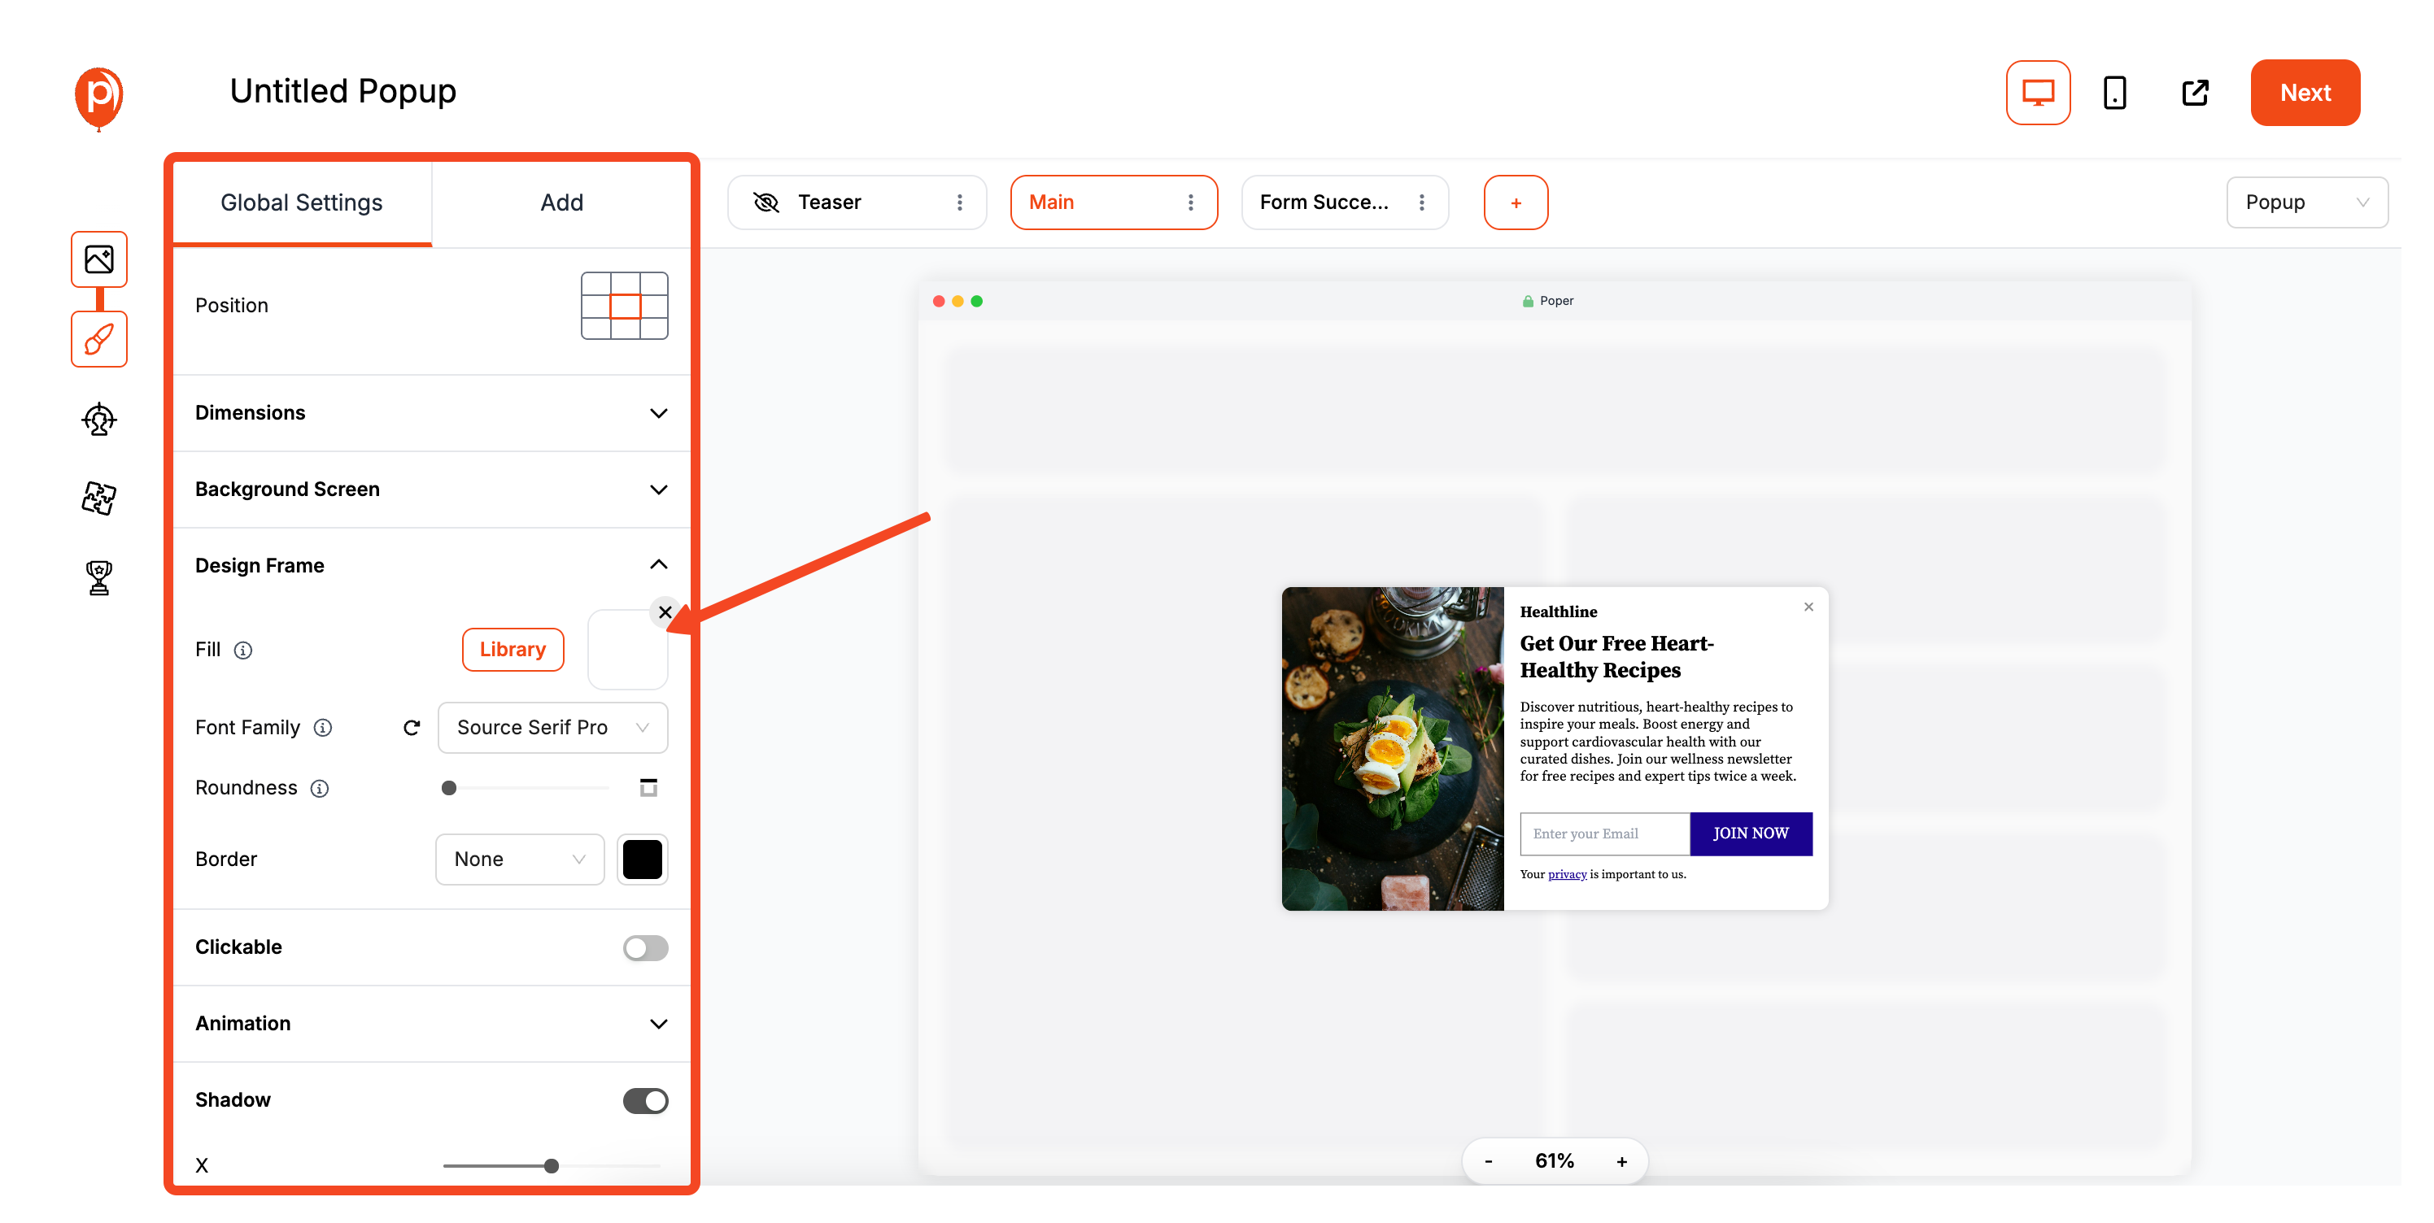Screen dimensions: 2434x1223
Task: Select the Healthline brand text in popup
Action: [1557, 611]
